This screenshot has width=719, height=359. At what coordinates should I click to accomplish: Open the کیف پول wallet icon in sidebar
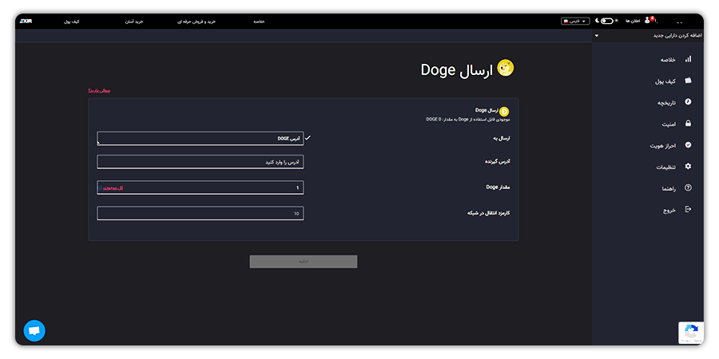point(688,81)
